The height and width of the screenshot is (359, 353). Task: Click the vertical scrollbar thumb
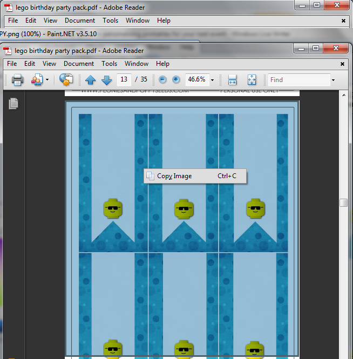(x=343, y=203)
